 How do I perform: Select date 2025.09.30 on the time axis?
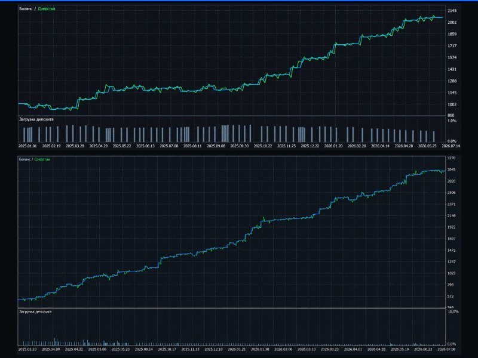point(240,146)
